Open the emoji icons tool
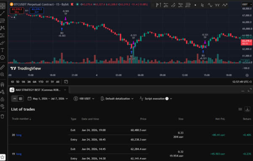Screen dimensions: 253x161 [x=3, y=57]
